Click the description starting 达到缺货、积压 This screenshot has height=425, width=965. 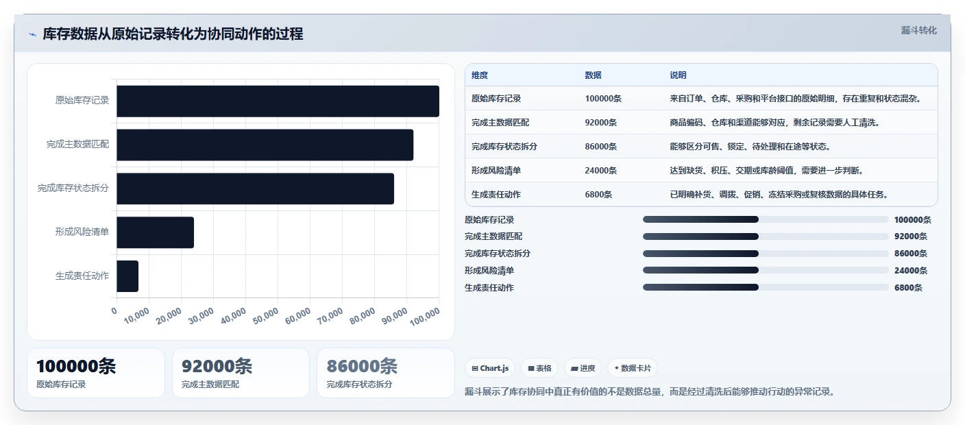766,171
